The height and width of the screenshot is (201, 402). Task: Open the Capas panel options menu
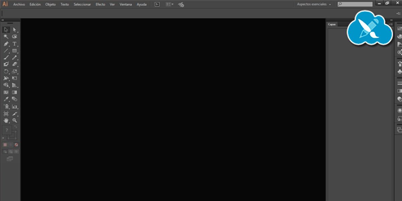pyautogui.click(x=391, y=24)
